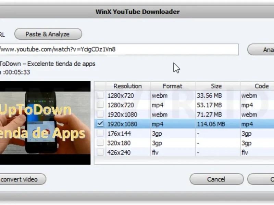Click the video title 'Excelente tienda de apps'
274x205 pixels.
[x=61, y=64]
